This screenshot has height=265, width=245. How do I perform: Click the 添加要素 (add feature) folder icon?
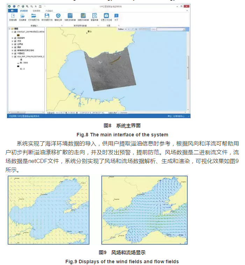point(22,16)
